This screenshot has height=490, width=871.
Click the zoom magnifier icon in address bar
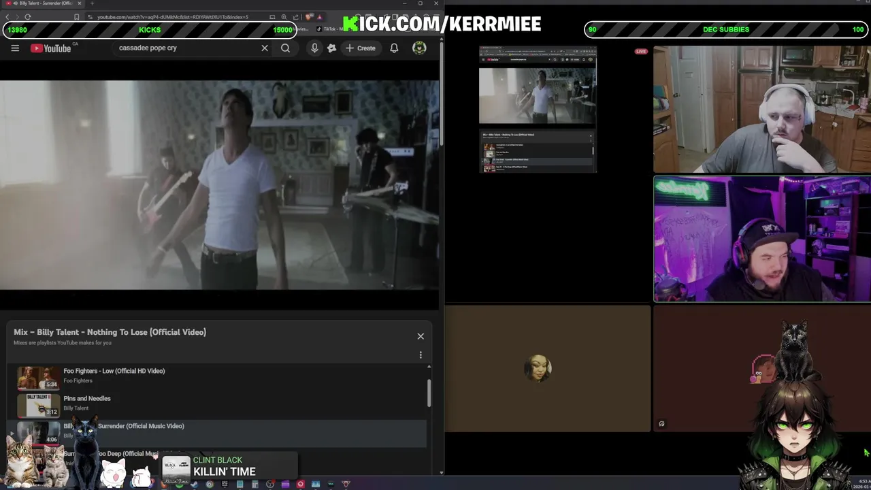pos(284,17)
